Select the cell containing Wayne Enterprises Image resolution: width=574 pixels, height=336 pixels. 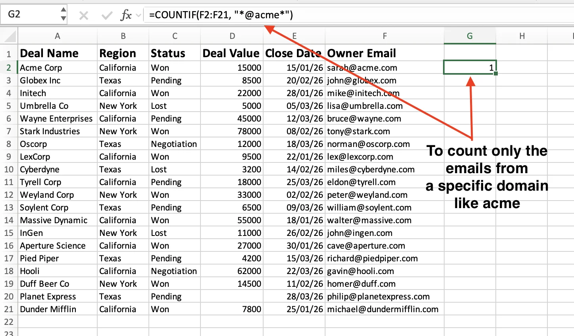point(58,119)
